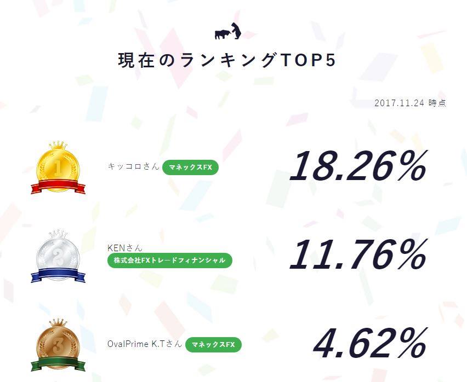
Task: Click the 11.76% return figure
Action: pos(358,254)
